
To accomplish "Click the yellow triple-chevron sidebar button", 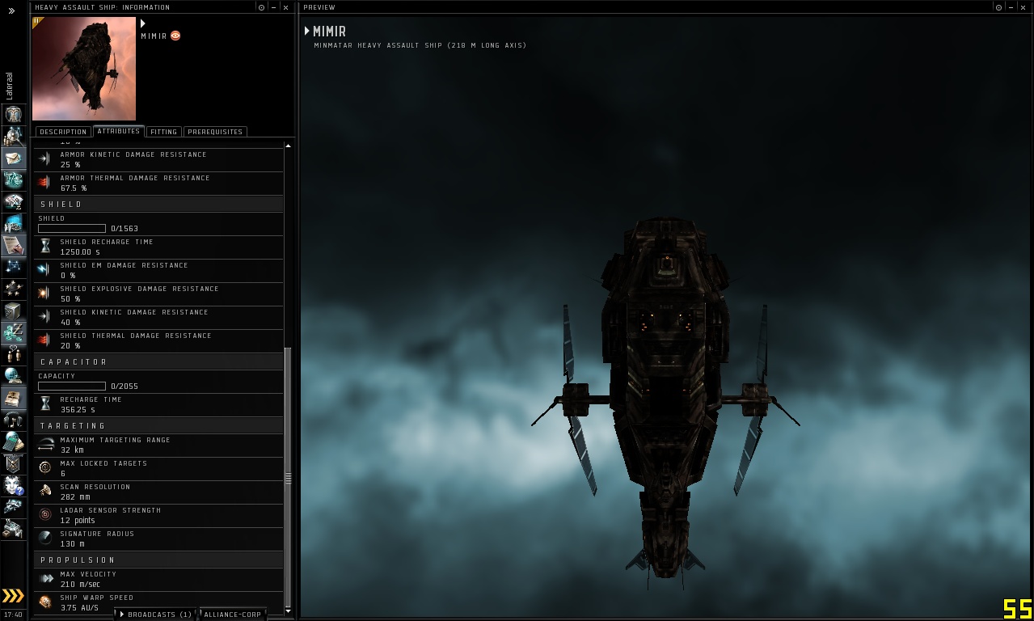I will point(13,596).
